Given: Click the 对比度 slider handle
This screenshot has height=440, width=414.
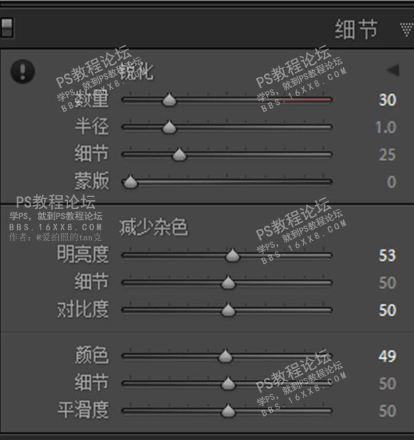Looking at the screenshot, I should [228, 310].
